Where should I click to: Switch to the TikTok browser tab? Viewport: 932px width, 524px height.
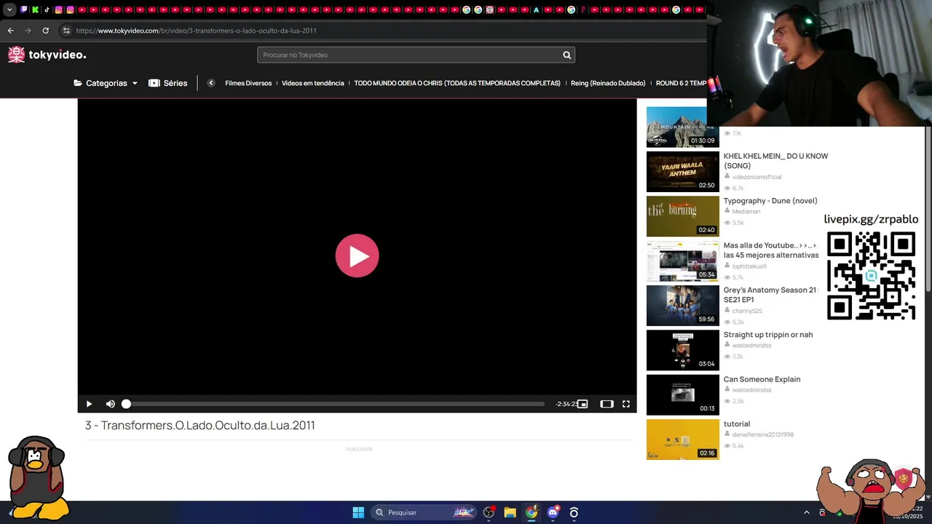[47, 9]
